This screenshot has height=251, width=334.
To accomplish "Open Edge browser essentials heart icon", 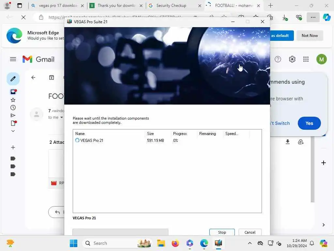I will [299, 17].
